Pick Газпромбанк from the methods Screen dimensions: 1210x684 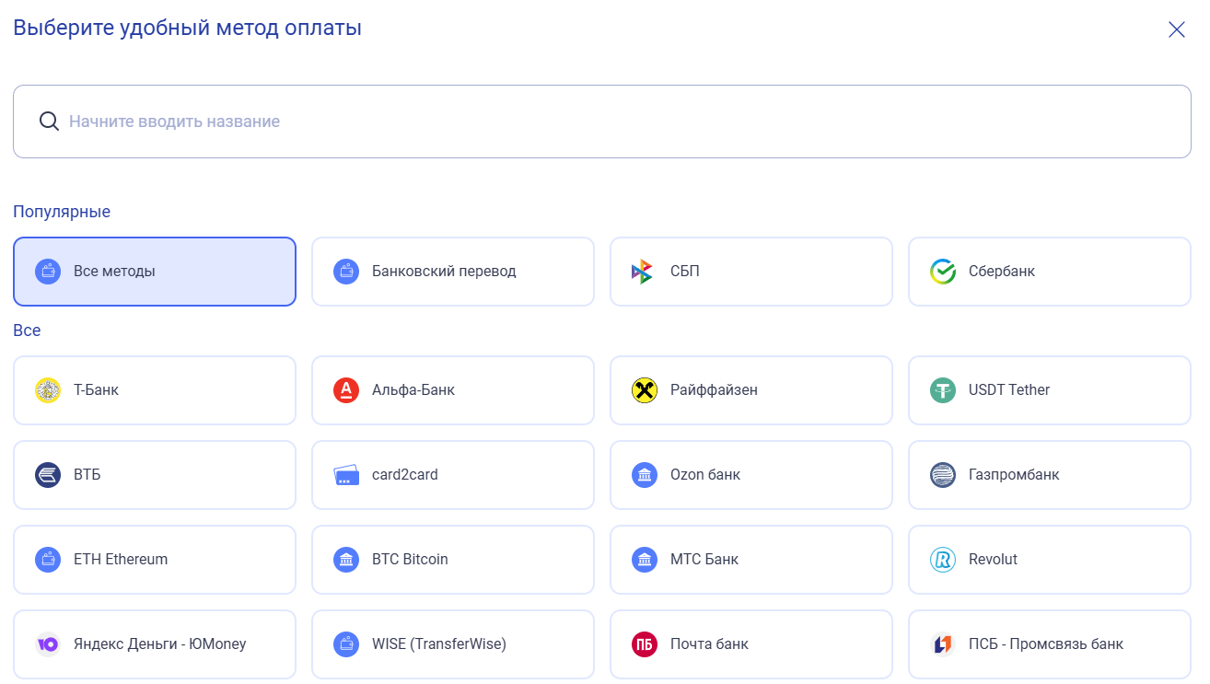pyautogui.click(x=1050, y=475)
